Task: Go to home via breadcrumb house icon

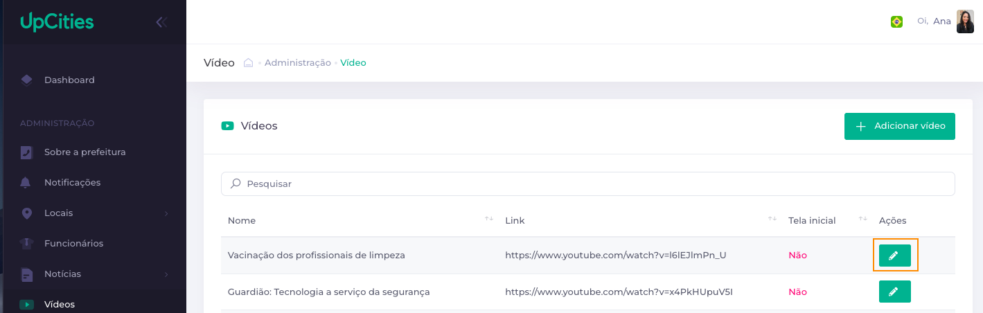Action: click(x=249, y=62)
